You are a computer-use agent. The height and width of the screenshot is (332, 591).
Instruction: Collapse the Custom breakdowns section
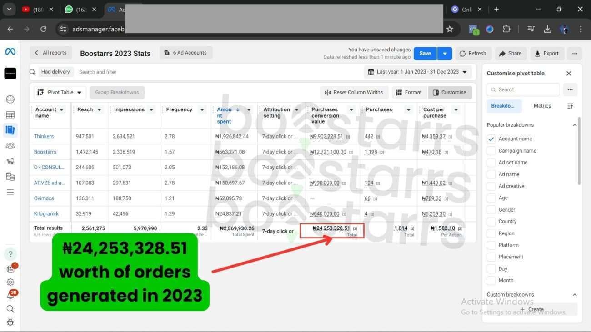(x=574, y=295)
